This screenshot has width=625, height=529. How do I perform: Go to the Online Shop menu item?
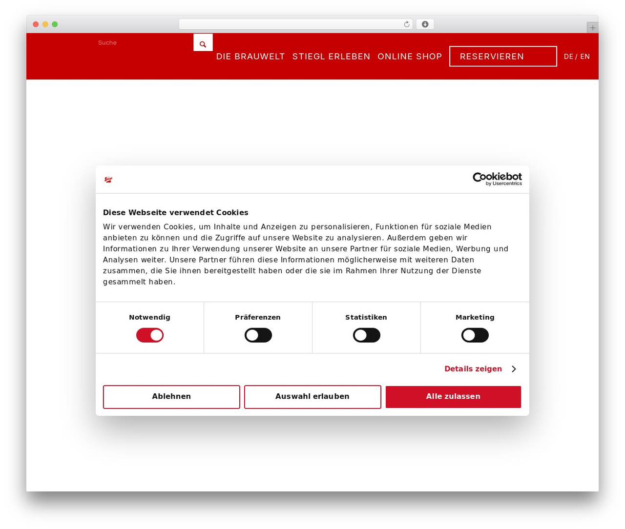tap(410, 57)
